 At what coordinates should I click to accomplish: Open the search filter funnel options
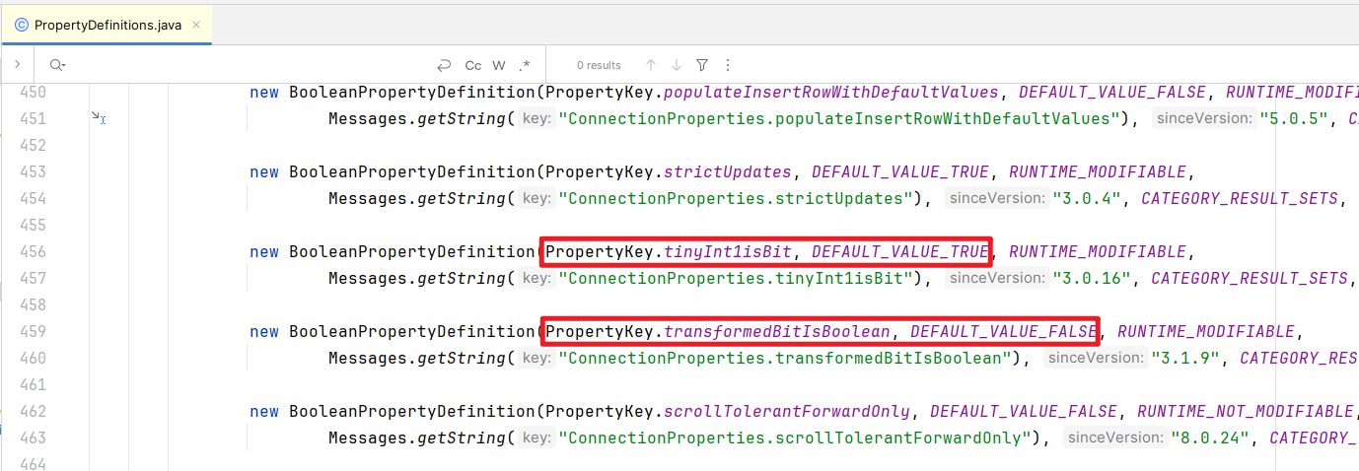(x=702, y=65)
